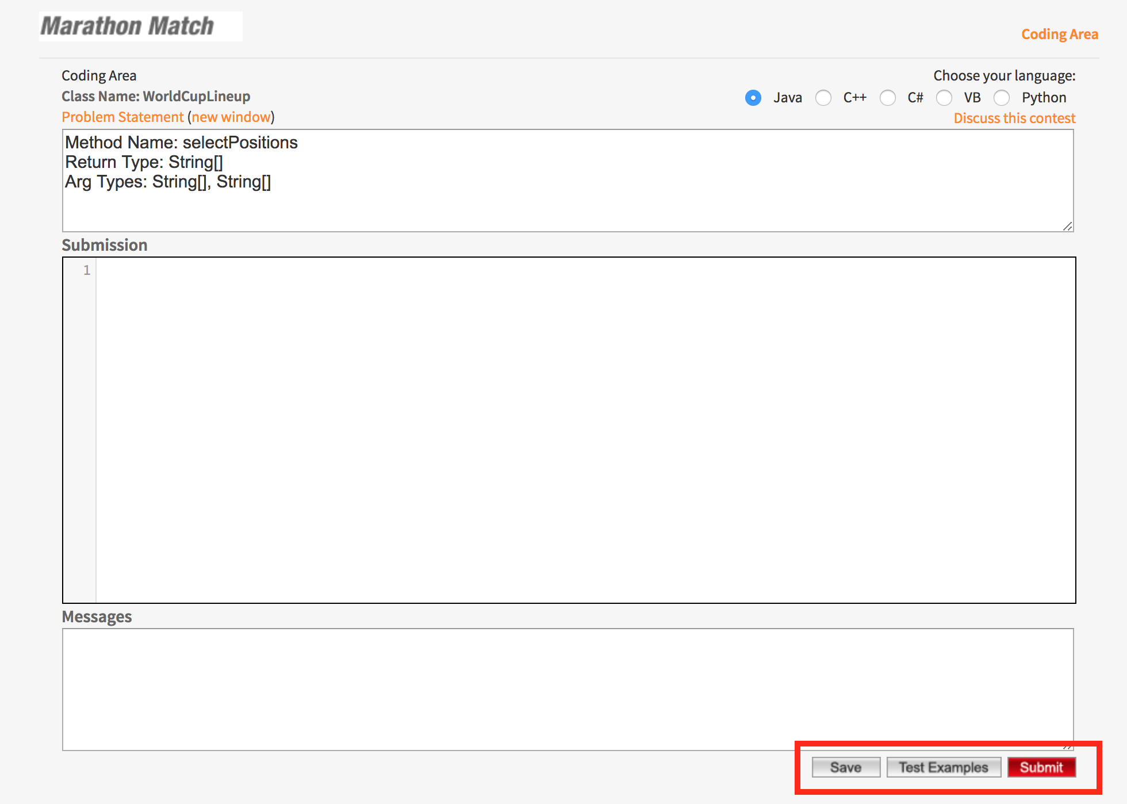1127x804 pixels.
Task: Click the Discuss this contest link
Action: pos(1014,118)
